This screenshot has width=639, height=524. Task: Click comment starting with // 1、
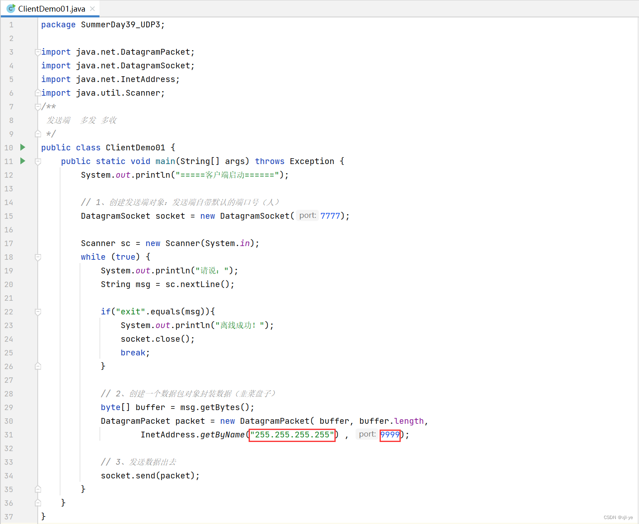(180, 203)
